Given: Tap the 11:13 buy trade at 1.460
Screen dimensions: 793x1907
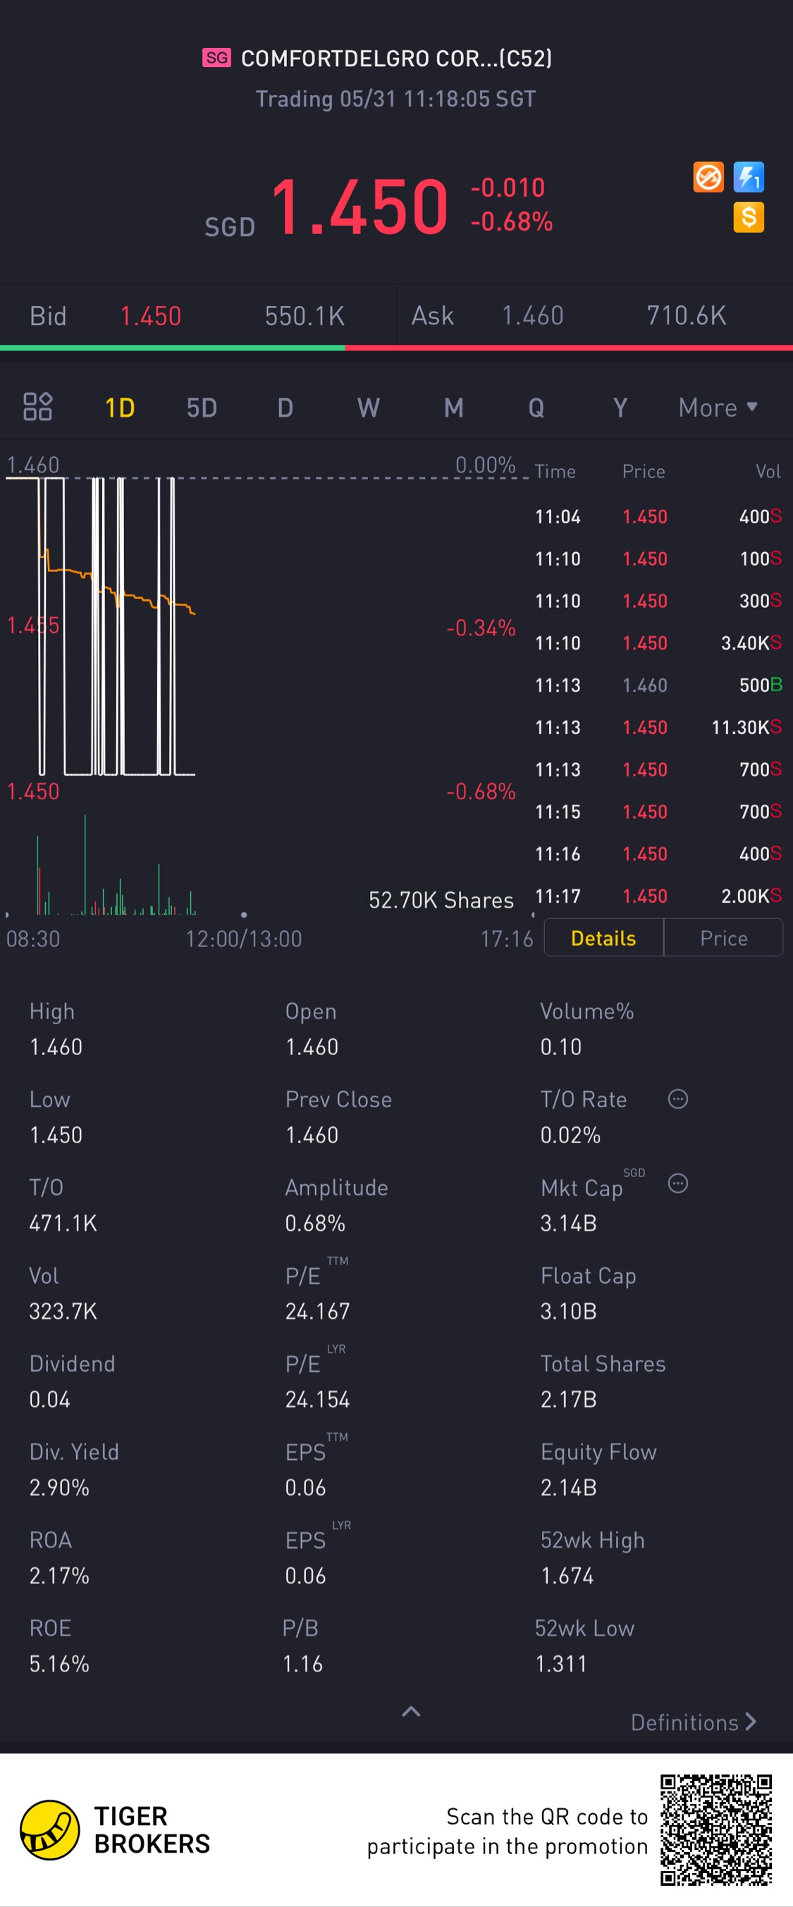Looking at the screenshot, I should pyautogui.click(x=658, y=685).
